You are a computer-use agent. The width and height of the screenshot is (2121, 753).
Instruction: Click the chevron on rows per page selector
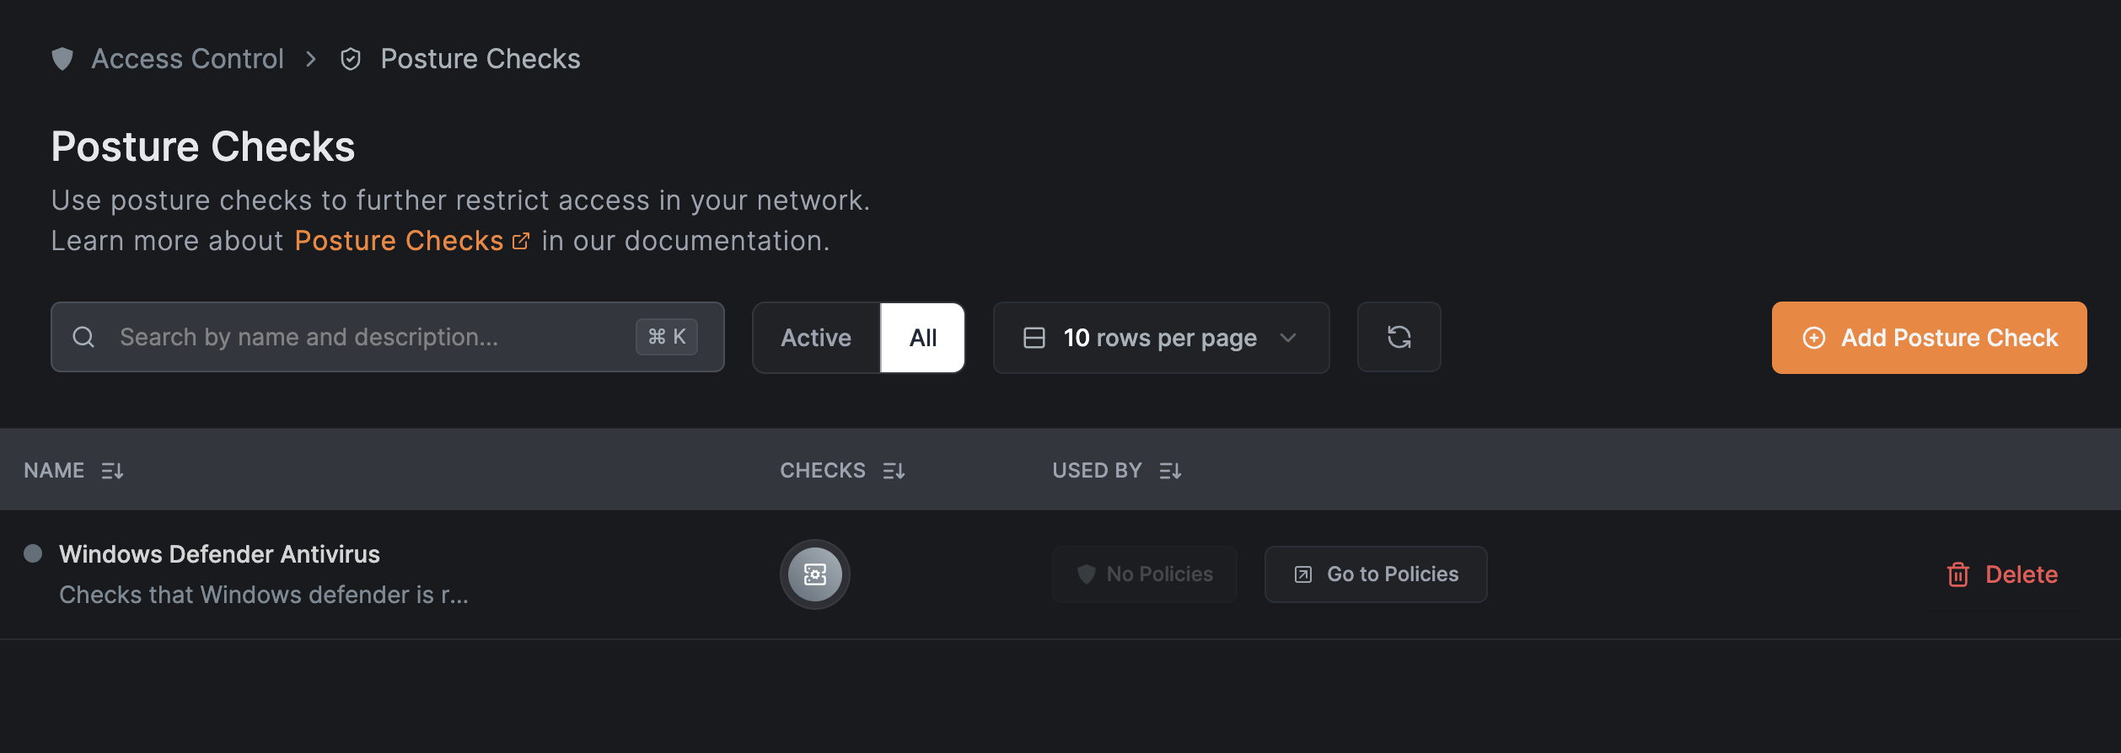tap(1288, 338)
